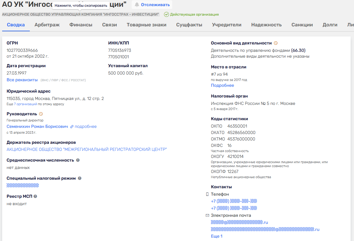Click the green checkmark status icon
This screenshot has width=354, height=241.
(166, 14)
